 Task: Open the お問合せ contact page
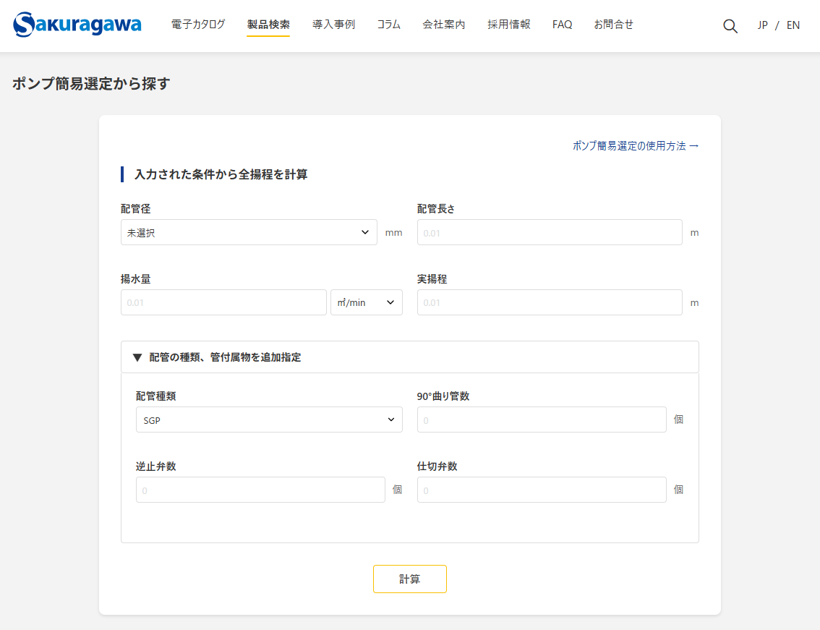pos(613,25)
